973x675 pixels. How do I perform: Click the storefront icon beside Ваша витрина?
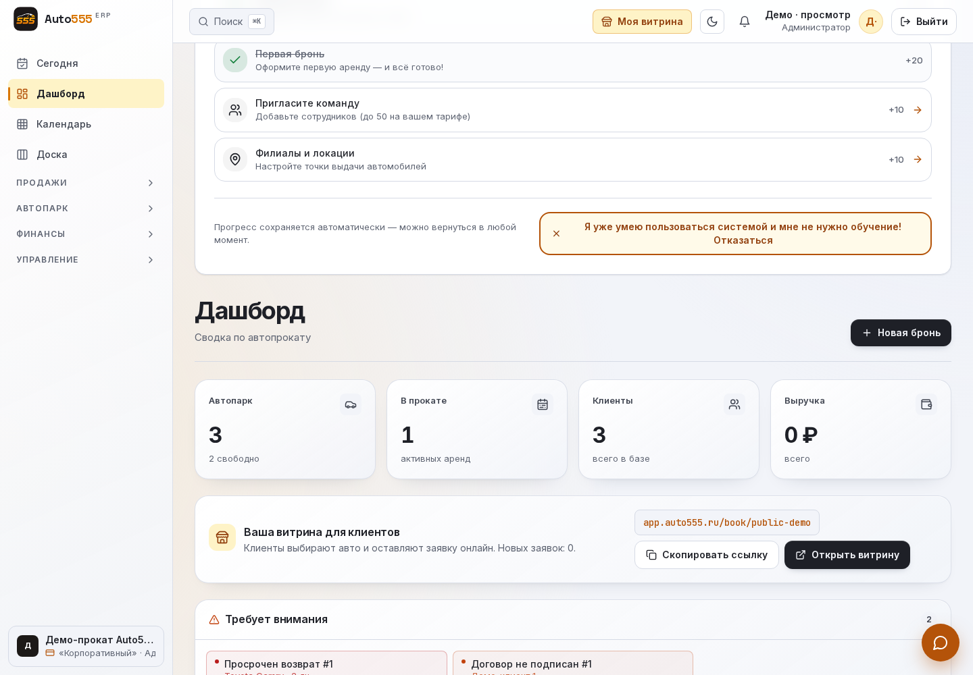point(222,537)
